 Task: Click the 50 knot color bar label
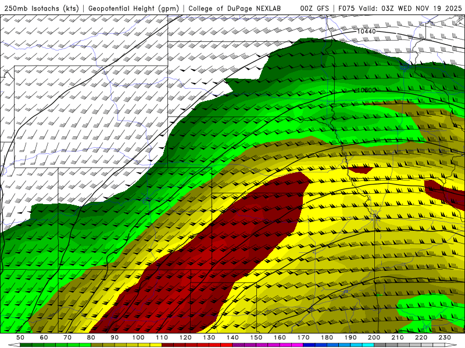pyautogui.click(x=20, y=338)
